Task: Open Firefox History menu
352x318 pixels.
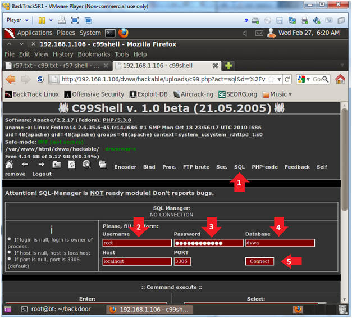Action: [63, 54]
